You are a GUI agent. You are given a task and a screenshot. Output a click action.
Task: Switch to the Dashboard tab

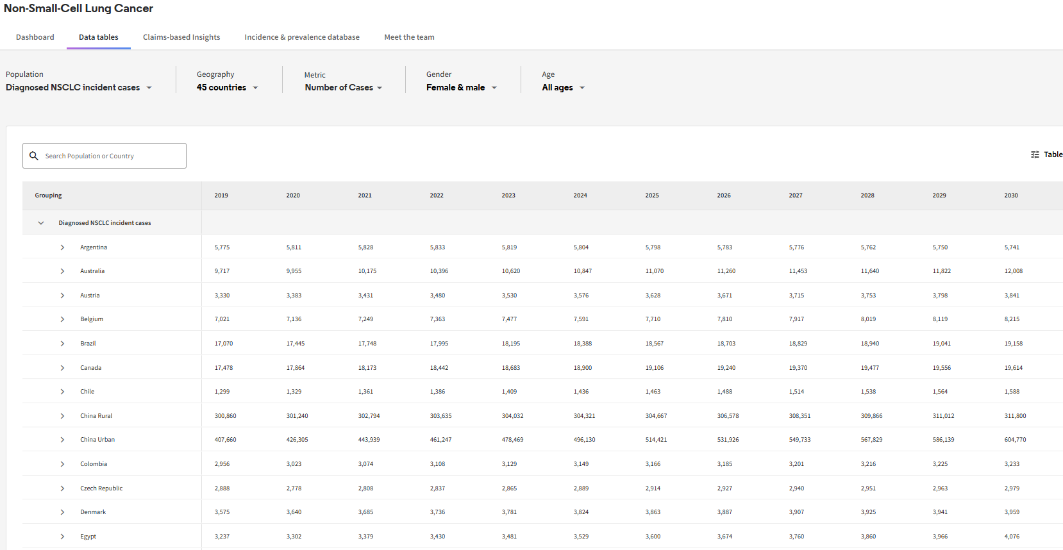point(35,37)
